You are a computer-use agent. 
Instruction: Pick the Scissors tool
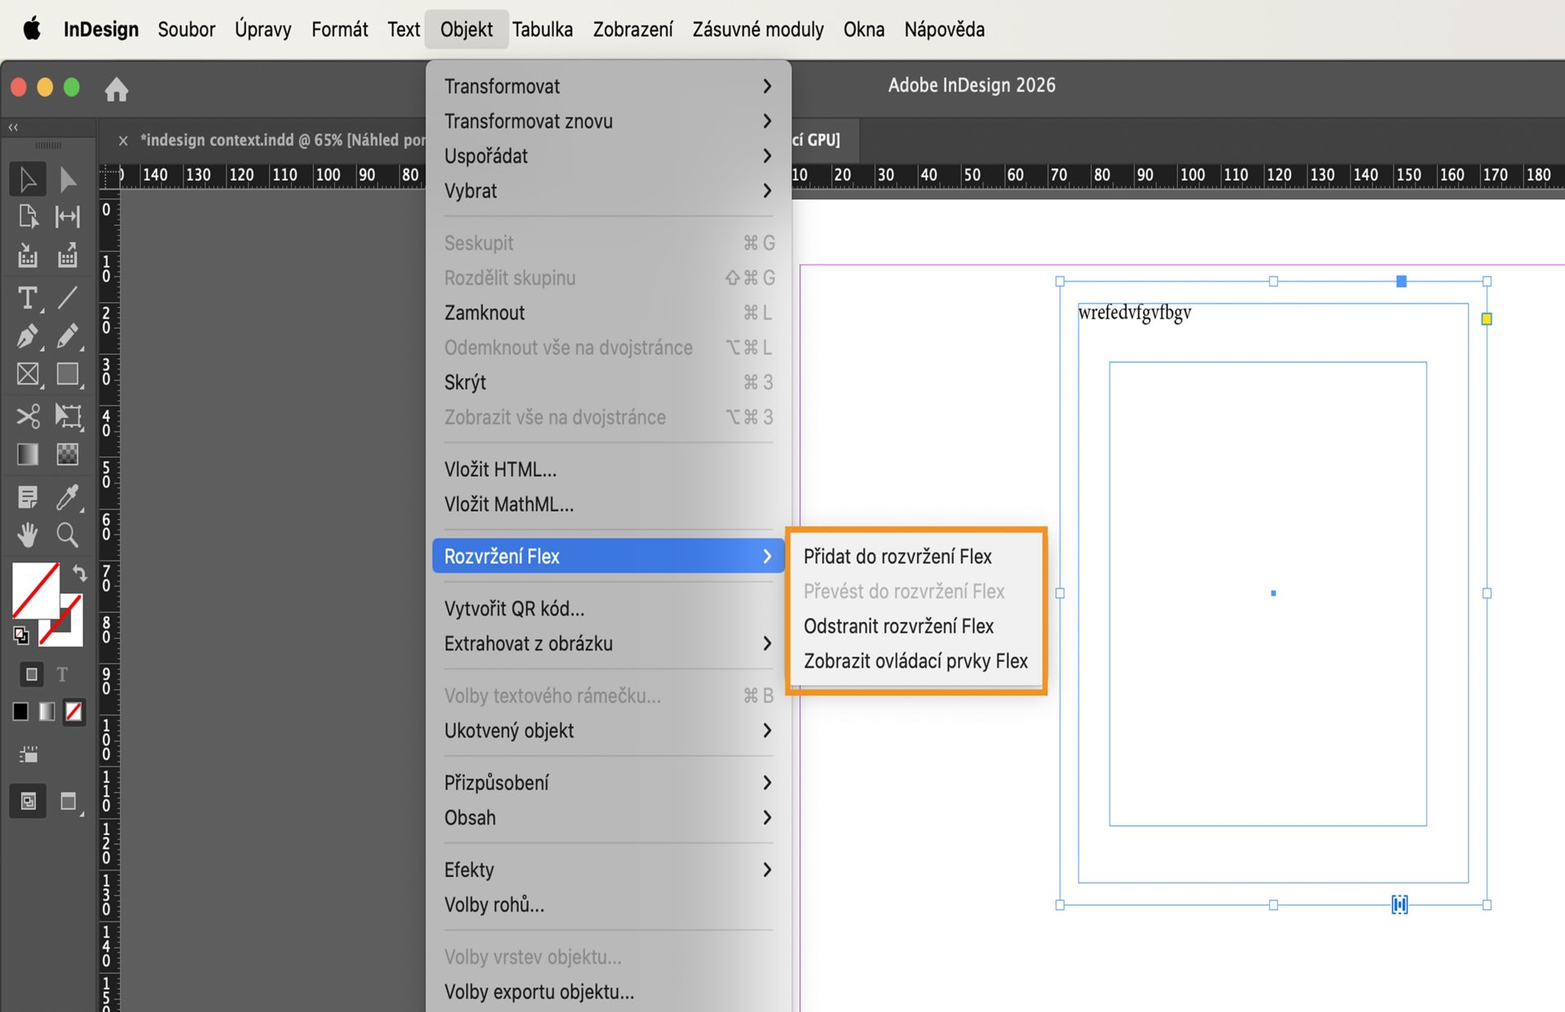[x=27, y=416]
